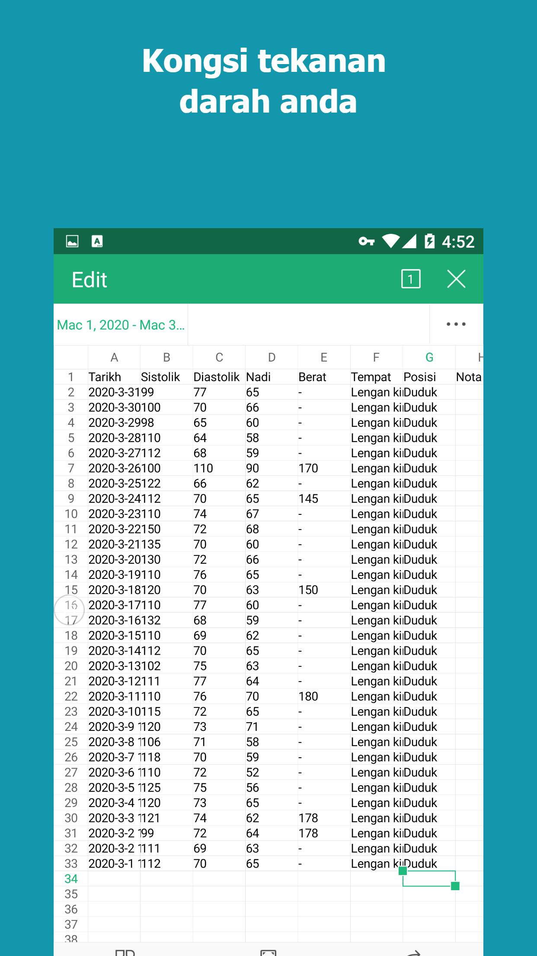Image resolution: width=537 pixels, height=956 pixels.
Task: Select the 2020-3-26 date cell
Action: click(x=114, y=468)
